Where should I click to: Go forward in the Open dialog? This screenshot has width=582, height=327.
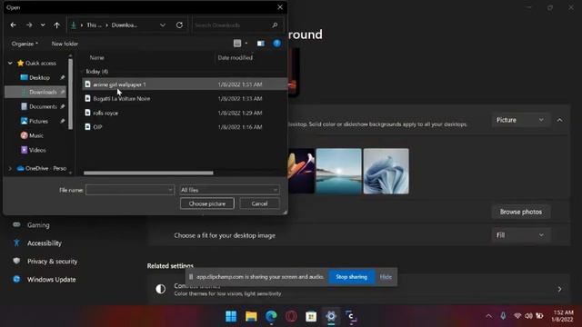(28, 25)
